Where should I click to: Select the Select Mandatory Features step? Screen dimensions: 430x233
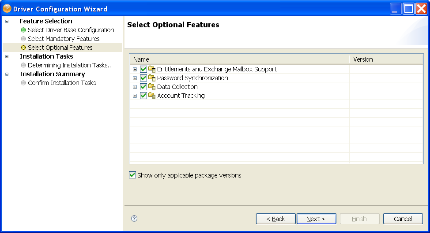[64, 39]
